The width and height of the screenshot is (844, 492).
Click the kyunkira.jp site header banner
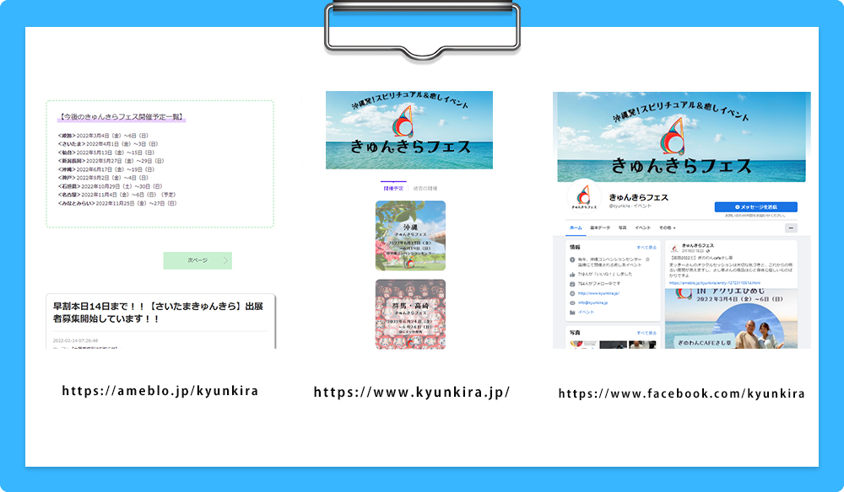pyautogui.click(x=409, y=130)
